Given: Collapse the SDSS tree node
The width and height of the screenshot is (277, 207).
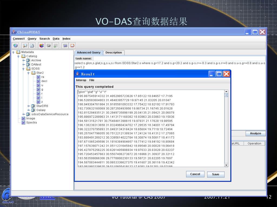Looking at the screenshot, I should [x=23, y=69].
